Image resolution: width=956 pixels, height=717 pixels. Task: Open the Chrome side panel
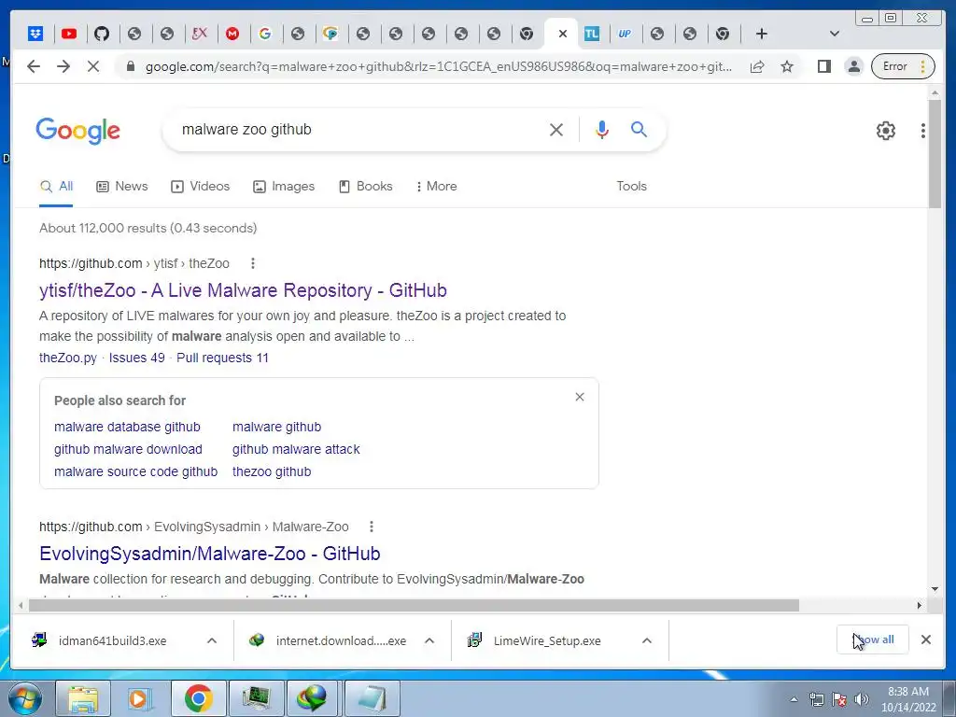click(823, 66)
